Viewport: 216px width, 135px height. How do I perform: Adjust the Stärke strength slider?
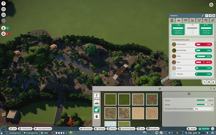[202, 100]
